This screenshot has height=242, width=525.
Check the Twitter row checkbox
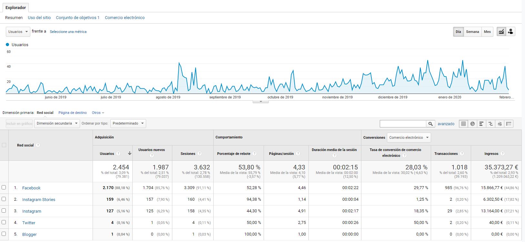tap(4, 222)
